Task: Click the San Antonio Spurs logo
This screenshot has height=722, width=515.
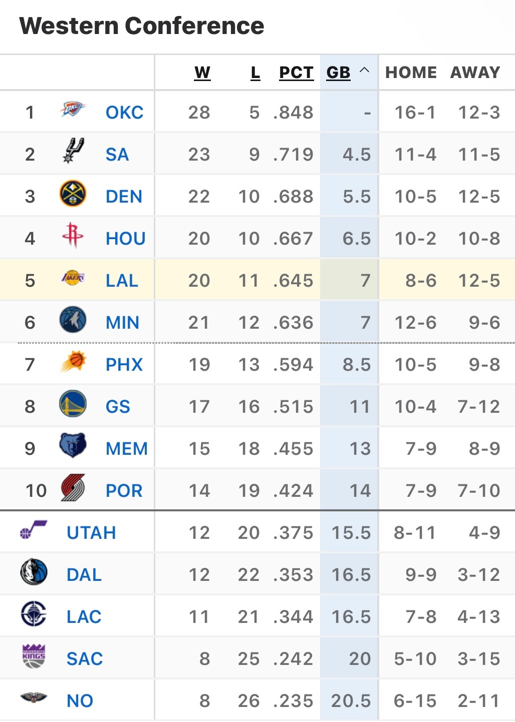Action: [x=73, y=151]
